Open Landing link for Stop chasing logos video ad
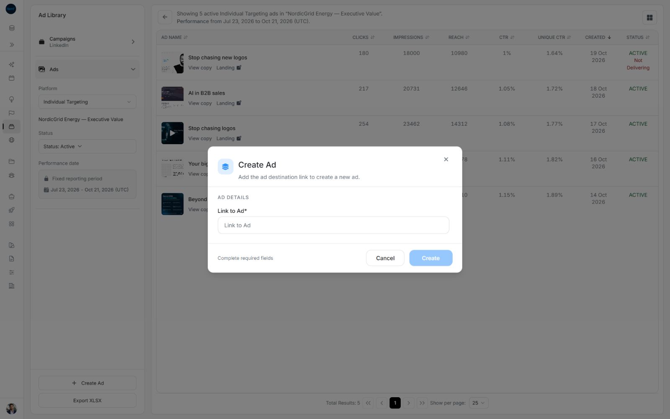The width and height of the screenshot is (670, 419). [x=229, y=139]
